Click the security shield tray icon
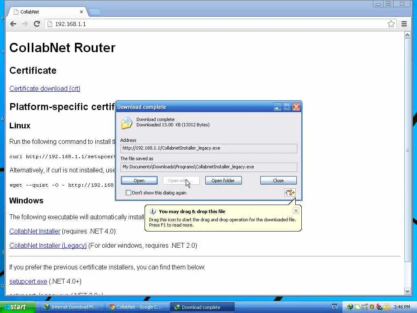Image resolution: width=417 pixels, height=313 pixels. tap(372, 307)
